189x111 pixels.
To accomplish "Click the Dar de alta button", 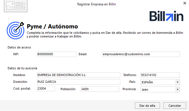I will coord(147,106).
